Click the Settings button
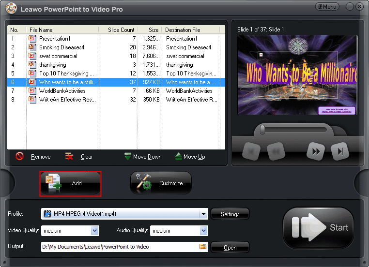The image size is (369, 267). pyautogui.click(x=230, y=214)
